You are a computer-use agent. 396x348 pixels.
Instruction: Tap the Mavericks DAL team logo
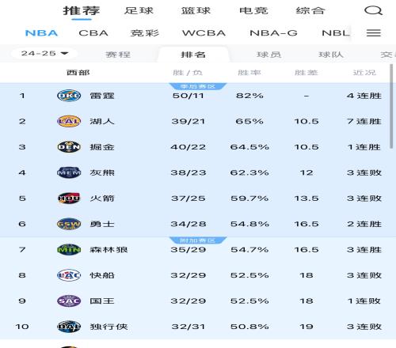[69, 327]
